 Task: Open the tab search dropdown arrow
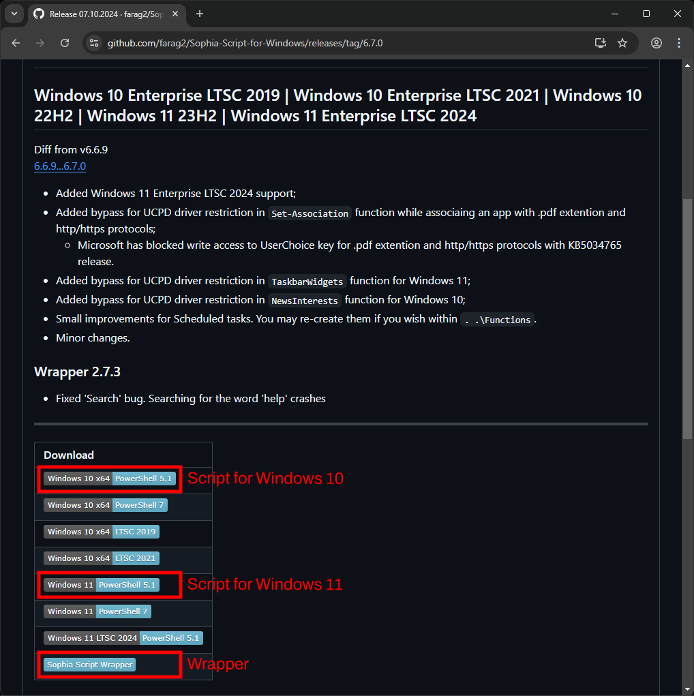[14, 14]
